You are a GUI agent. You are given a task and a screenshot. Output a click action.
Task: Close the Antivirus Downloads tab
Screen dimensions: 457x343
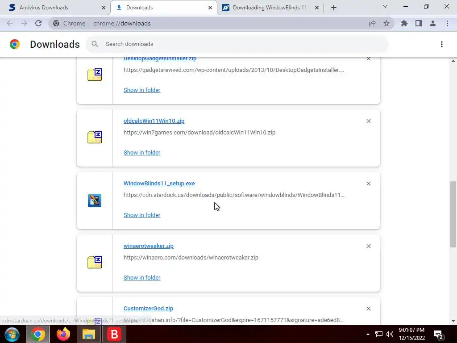pos(104,8)
